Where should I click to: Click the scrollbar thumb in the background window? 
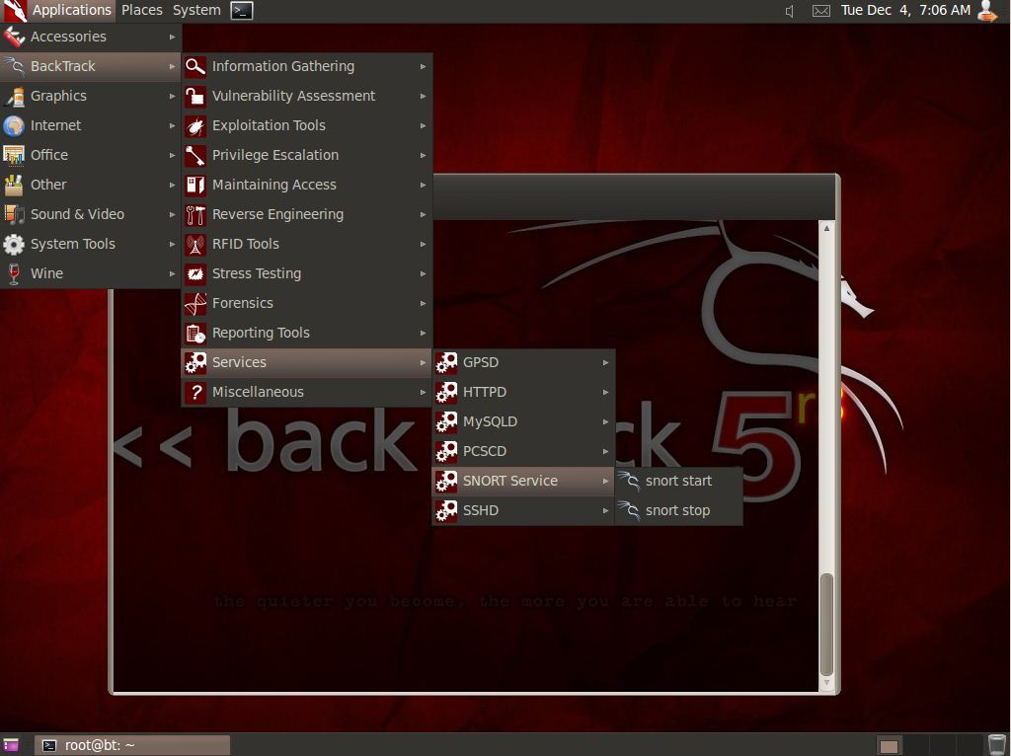826,624
